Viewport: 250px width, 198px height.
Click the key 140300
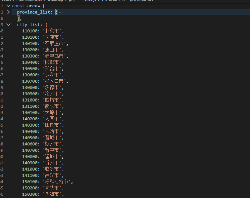(30, 125)
